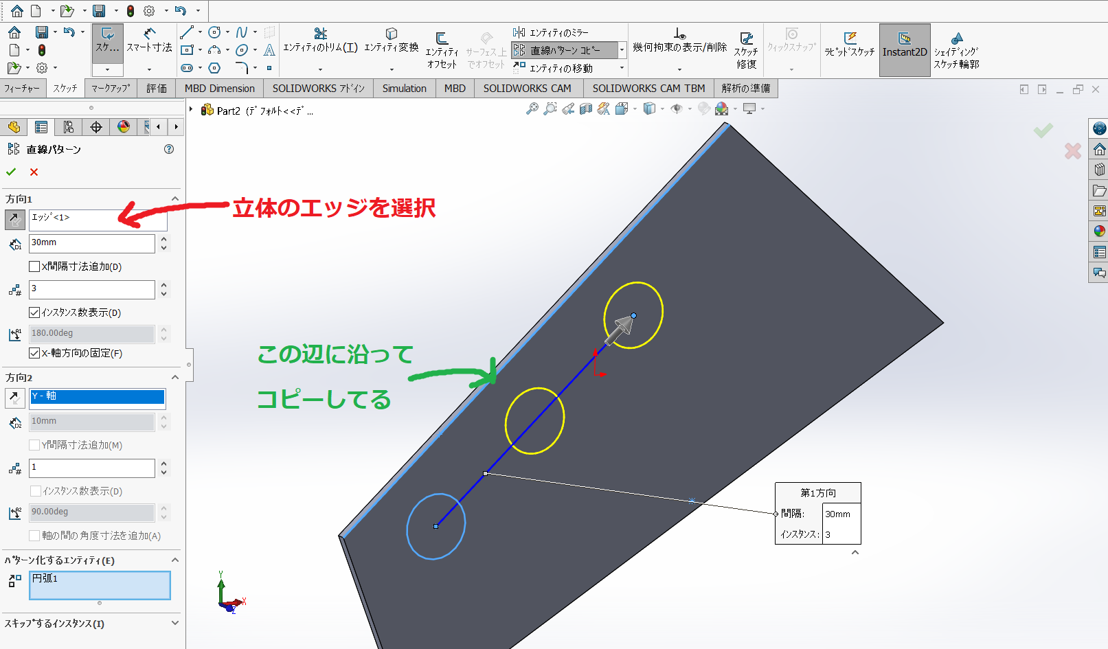
Task: Switch to the MBD Dimension tab
Action: coord(219,89)
